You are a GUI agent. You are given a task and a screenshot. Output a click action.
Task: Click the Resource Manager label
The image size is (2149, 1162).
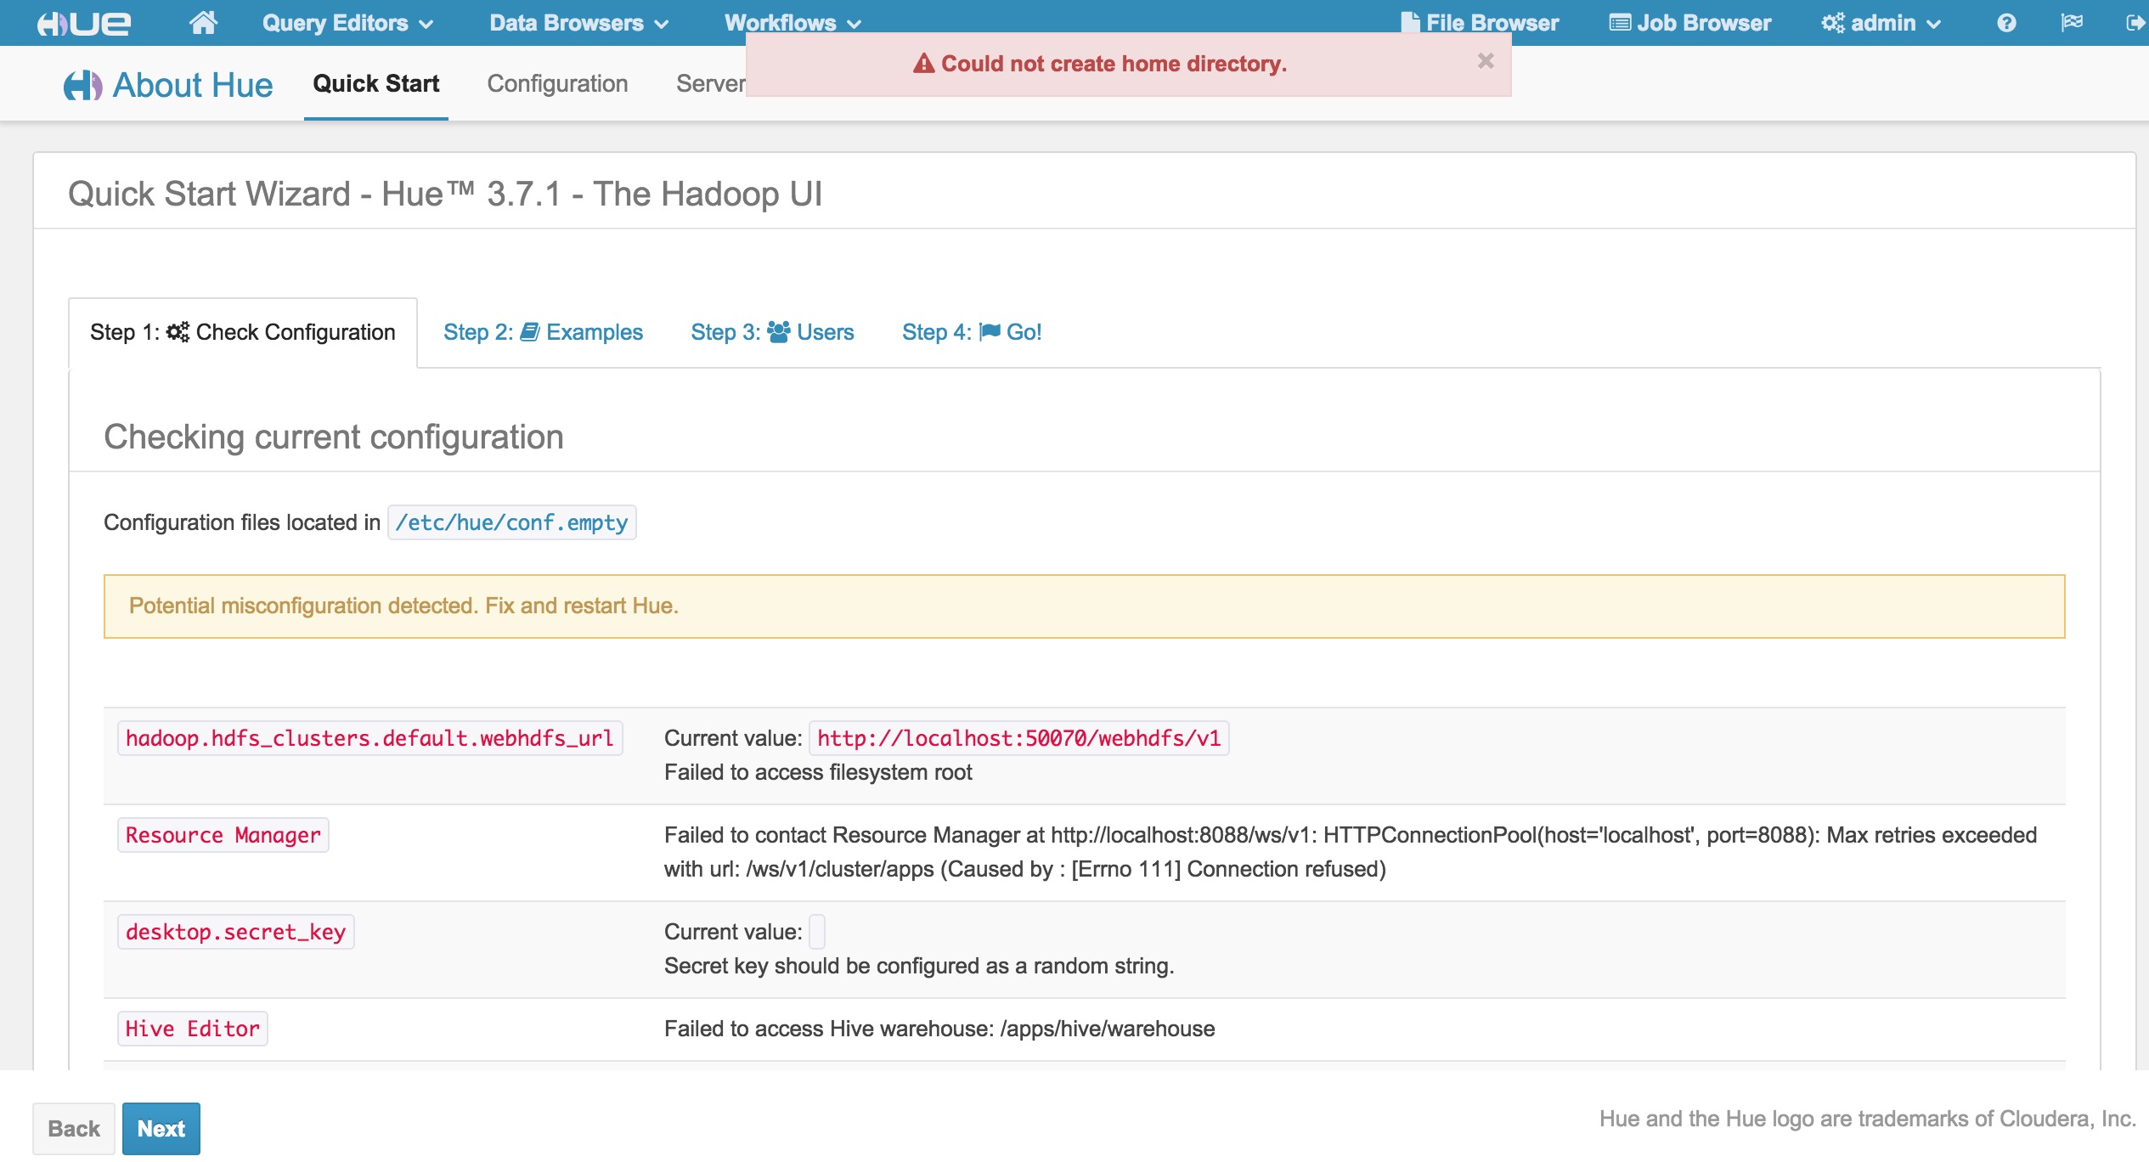(223, 835)
